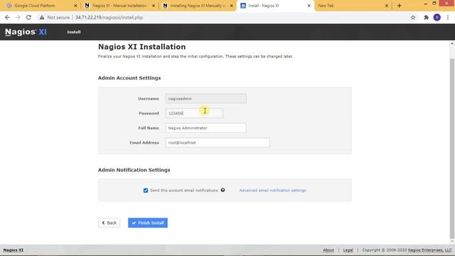
Task: Open Advanced email notification settings link
Action: coord(272,191)
